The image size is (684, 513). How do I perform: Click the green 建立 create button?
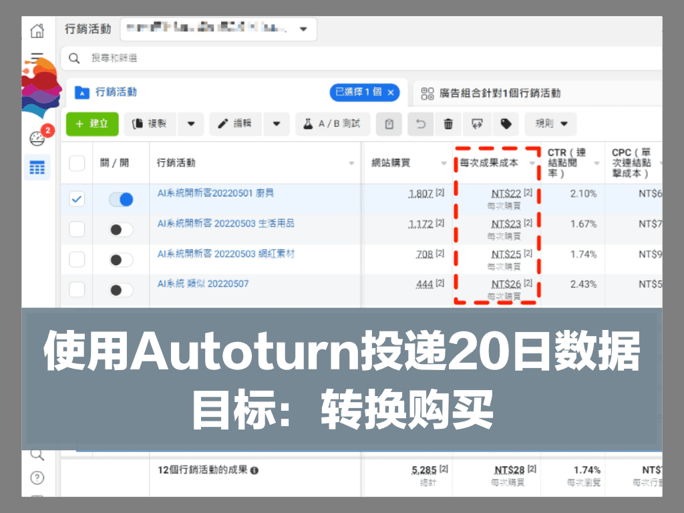click(x=92, y=124)
